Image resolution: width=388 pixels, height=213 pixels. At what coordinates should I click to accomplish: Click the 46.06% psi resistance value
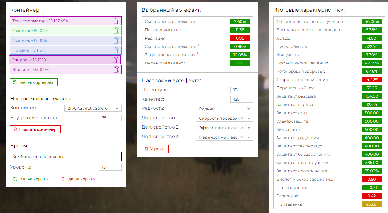tap(372, 21)
